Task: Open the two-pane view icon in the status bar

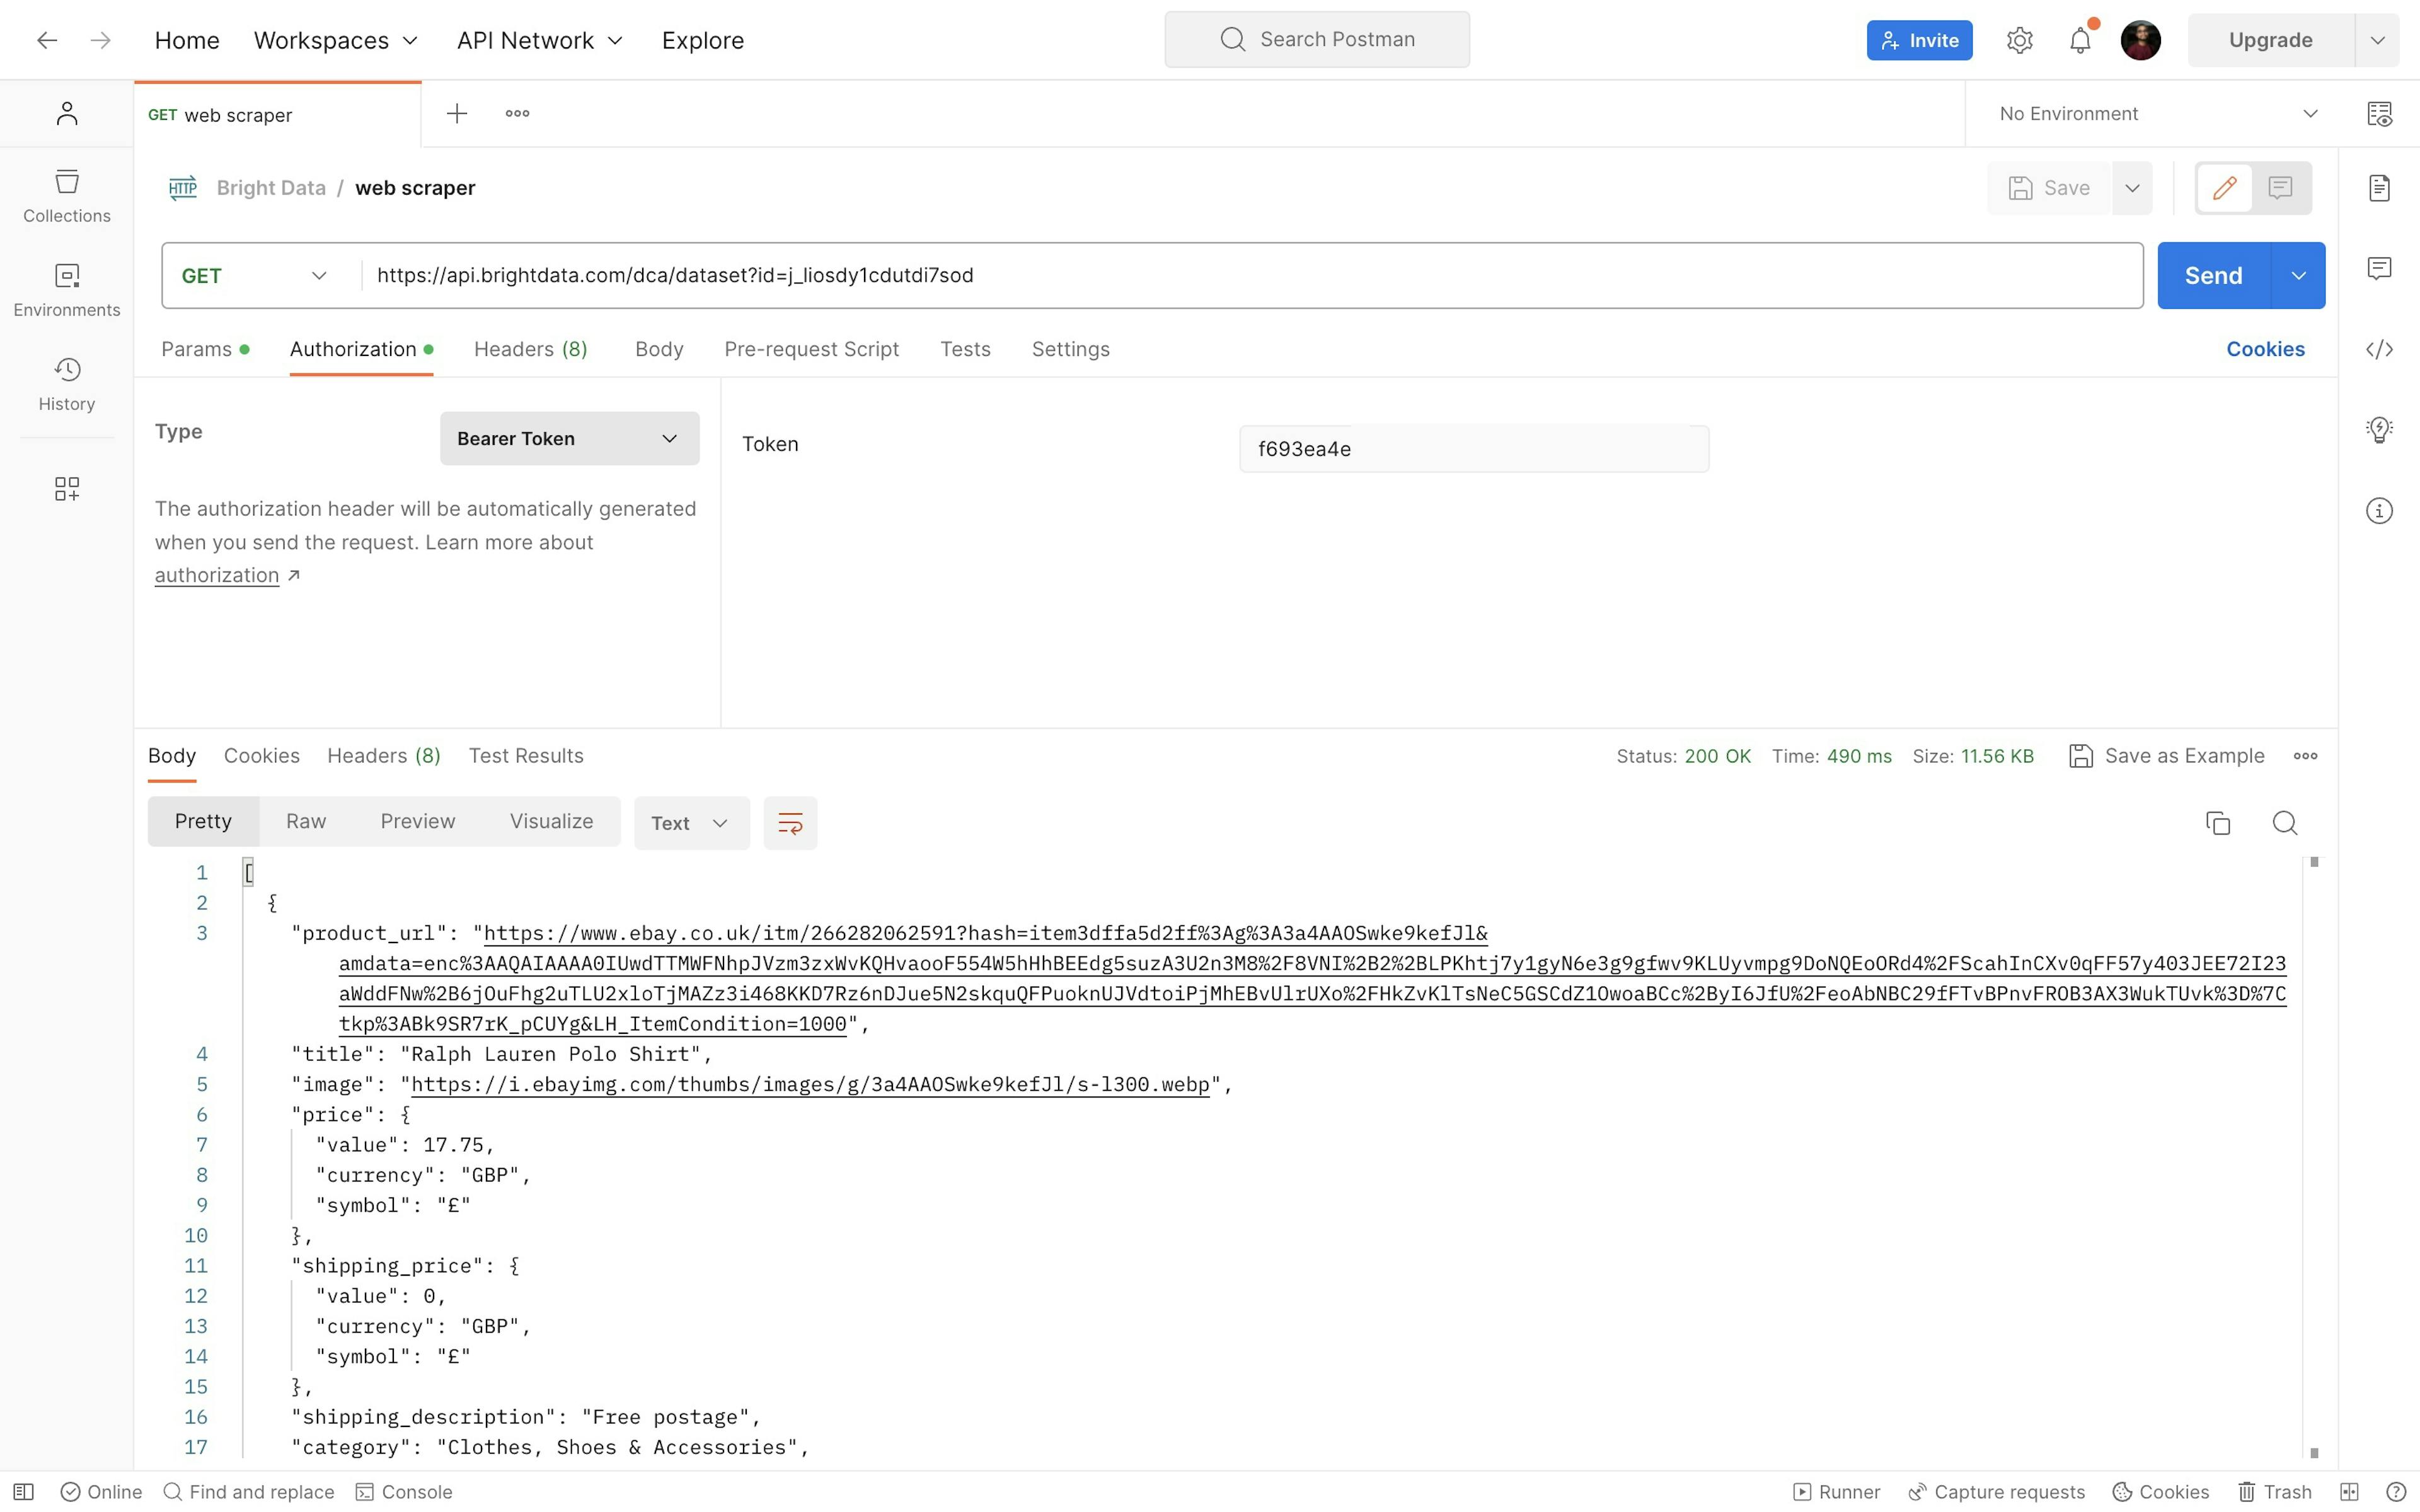Action: (x=2349, y=1491)
